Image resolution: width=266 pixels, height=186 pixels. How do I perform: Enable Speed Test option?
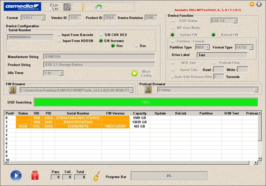(x=172, y=70)
